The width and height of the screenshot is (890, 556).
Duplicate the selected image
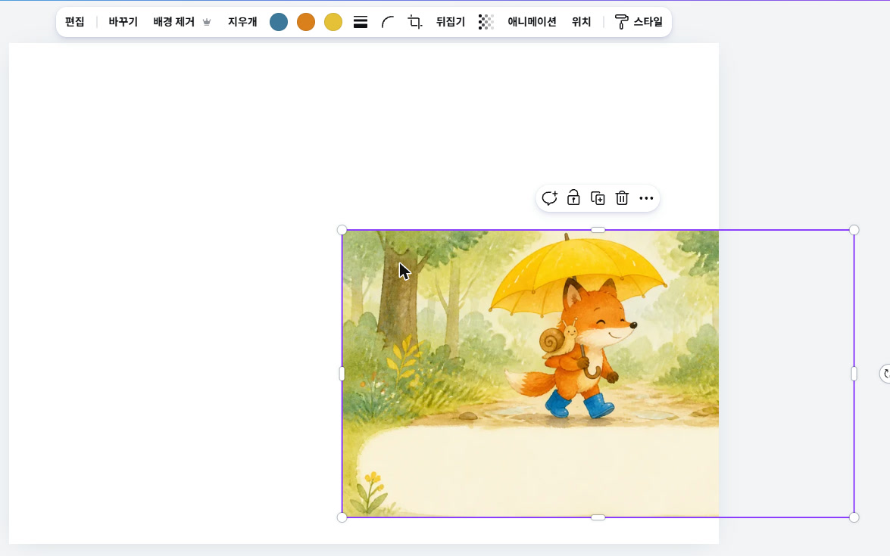[x=598, y=197]
